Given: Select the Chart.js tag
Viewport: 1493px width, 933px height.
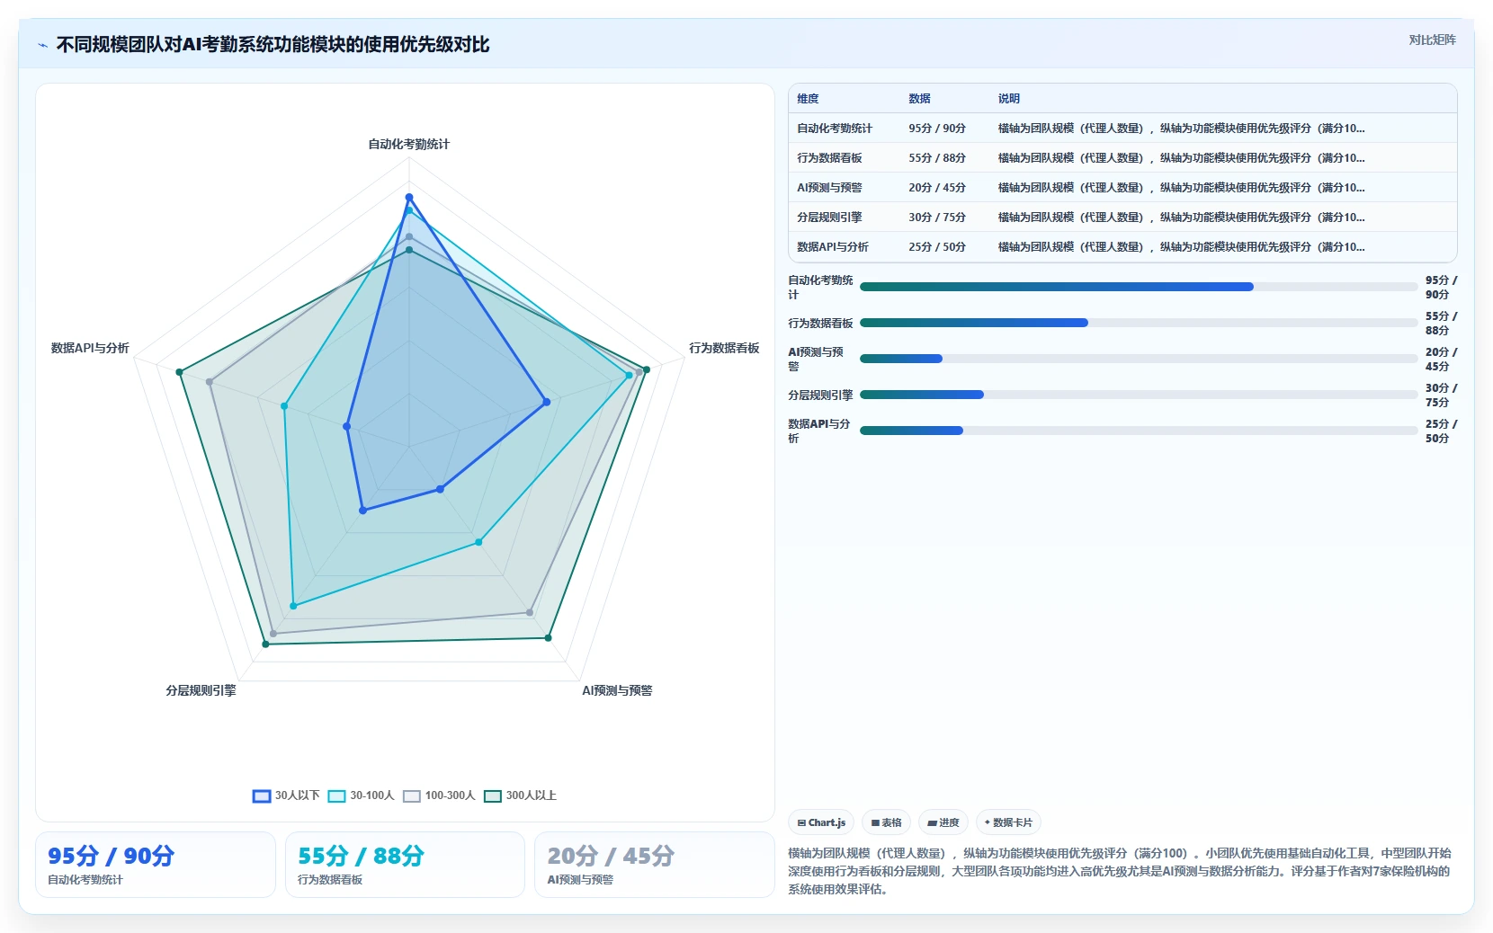Looking at the screenshot, I should tap(821, 822).
